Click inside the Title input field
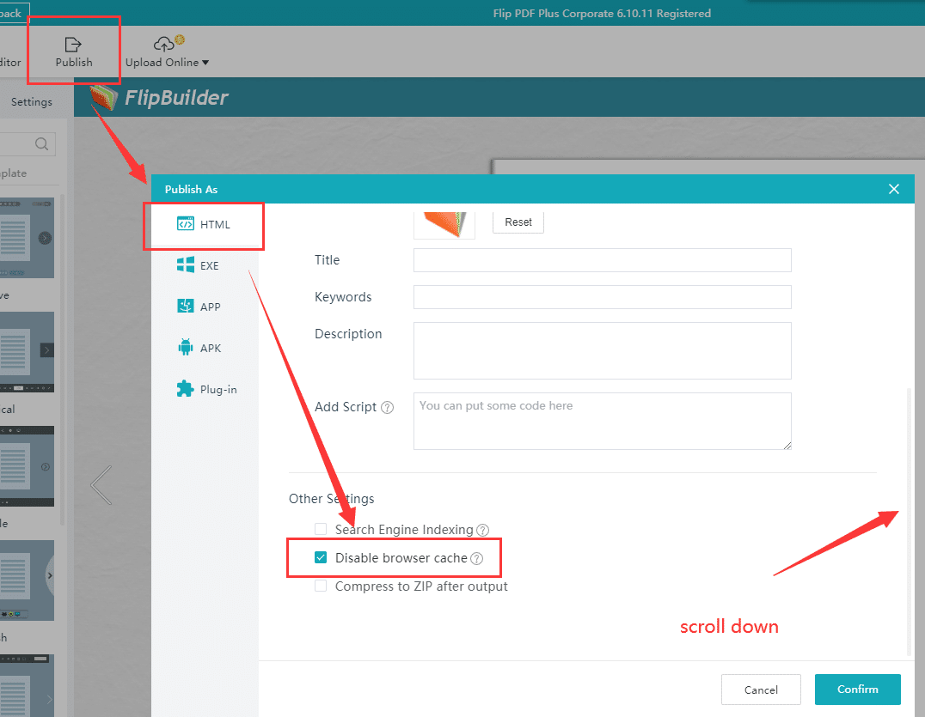Viewport: 925px width, 717px height. pos(602,260)
